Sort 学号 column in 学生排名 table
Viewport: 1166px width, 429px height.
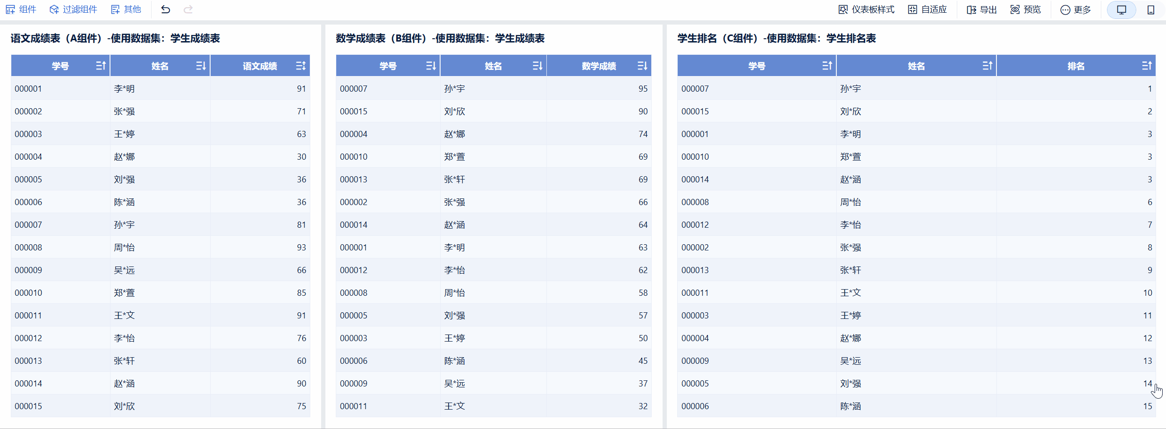point(827,66)
